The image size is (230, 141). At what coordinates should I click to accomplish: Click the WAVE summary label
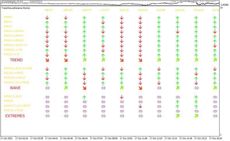coord(16,88)
